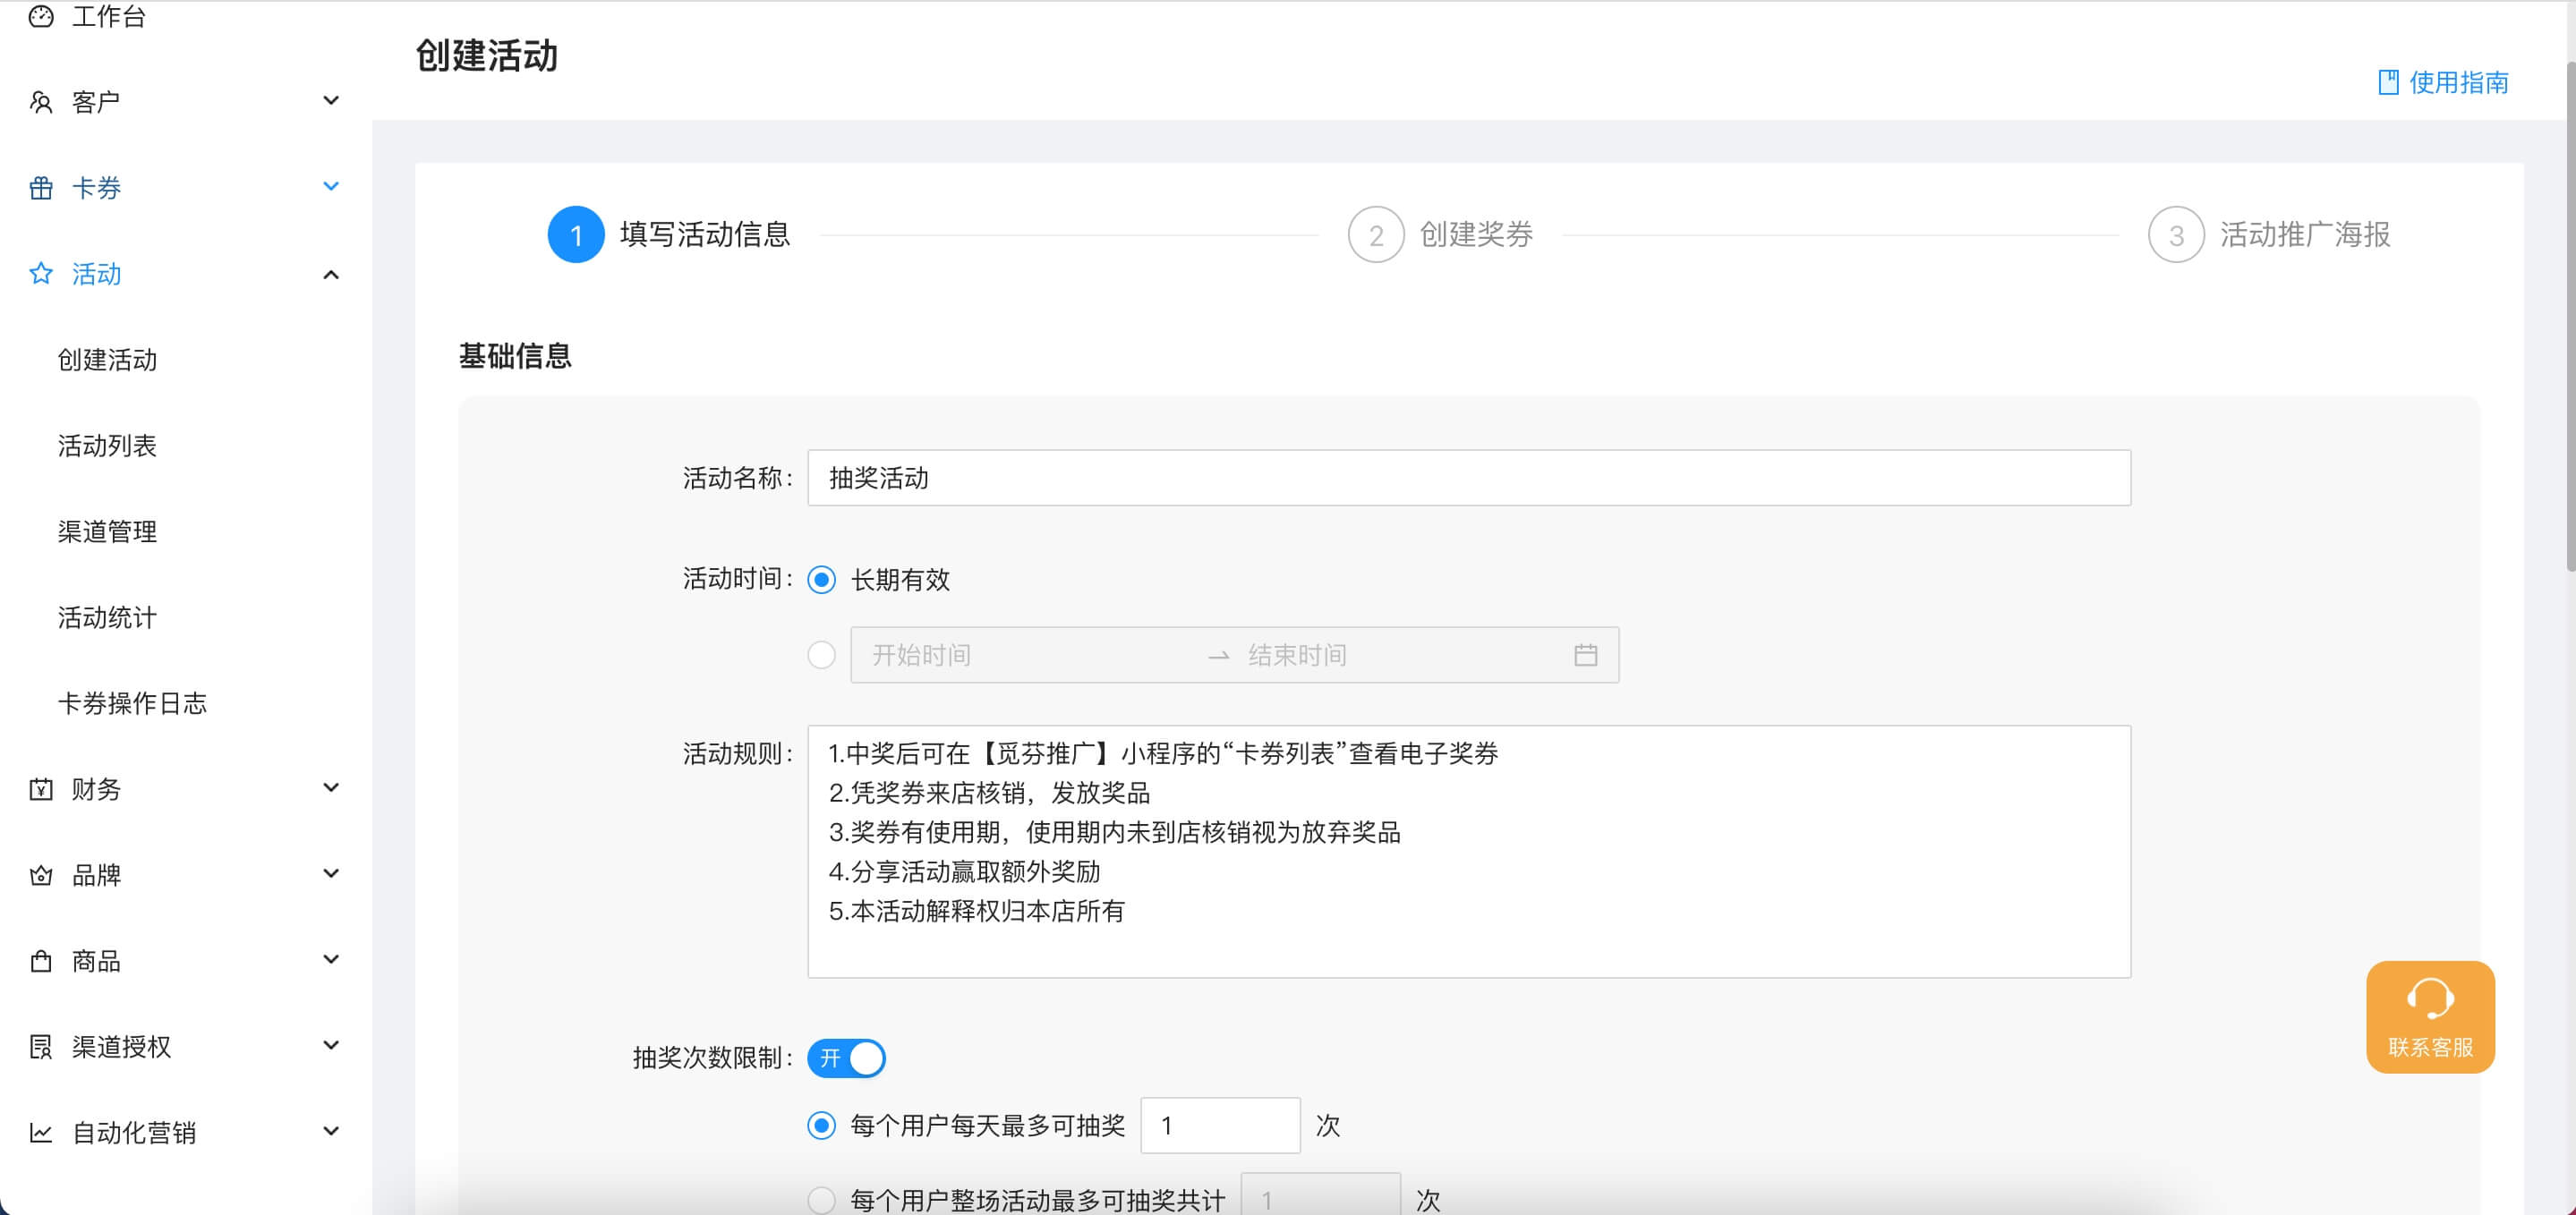Image resolution: width=2576 pixels, height=1215 pixels.
Task: Click the 活动名称 input containing 抽奖活动
Action: point(1468,478)
